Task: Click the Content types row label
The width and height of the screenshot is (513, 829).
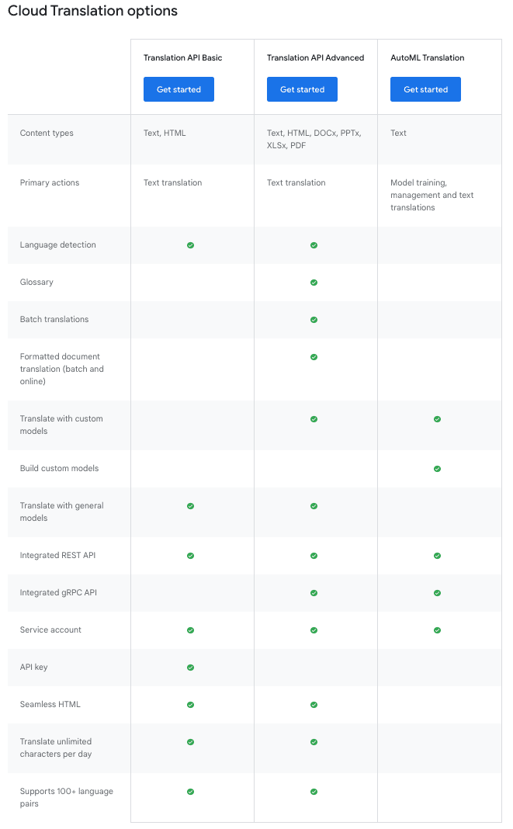Action: coord(46,133)
